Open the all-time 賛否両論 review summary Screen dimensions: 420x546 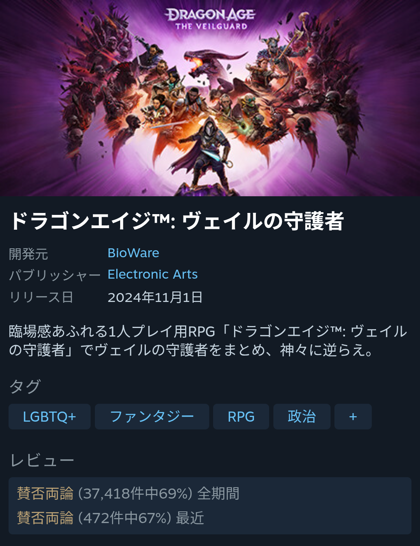(128, 494)
